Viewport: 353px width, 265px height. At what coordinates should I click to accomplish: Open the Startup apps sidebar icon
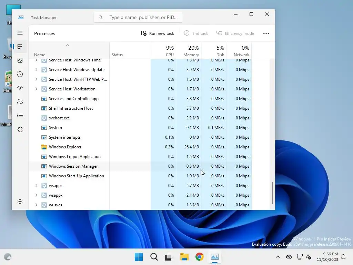(x=20, y=88)
